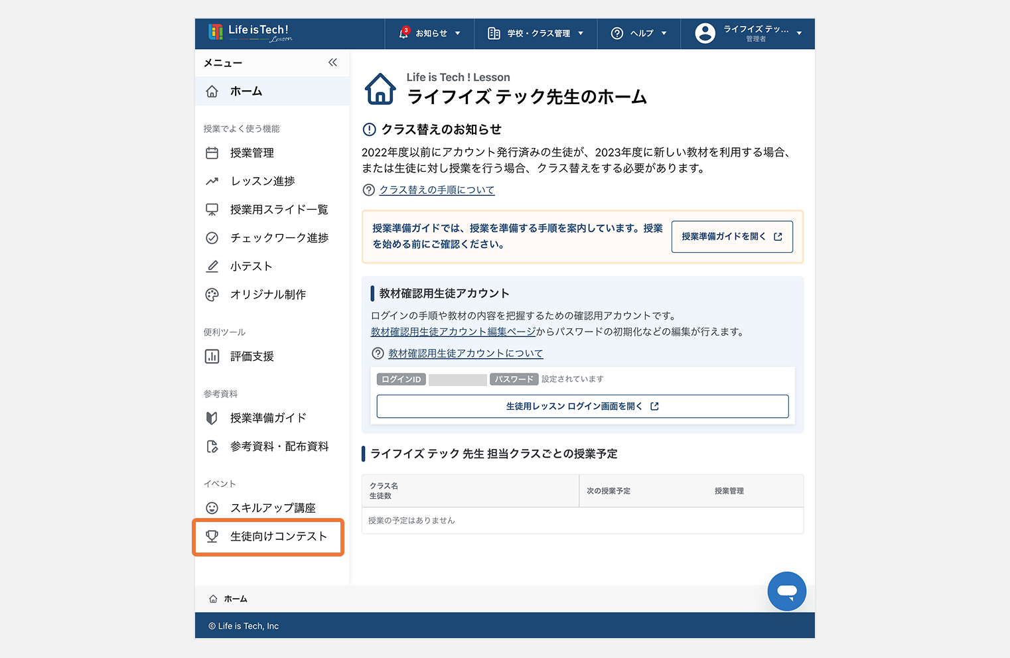
Task: Click the large home icon beside page title
Action: pos(380,89)
